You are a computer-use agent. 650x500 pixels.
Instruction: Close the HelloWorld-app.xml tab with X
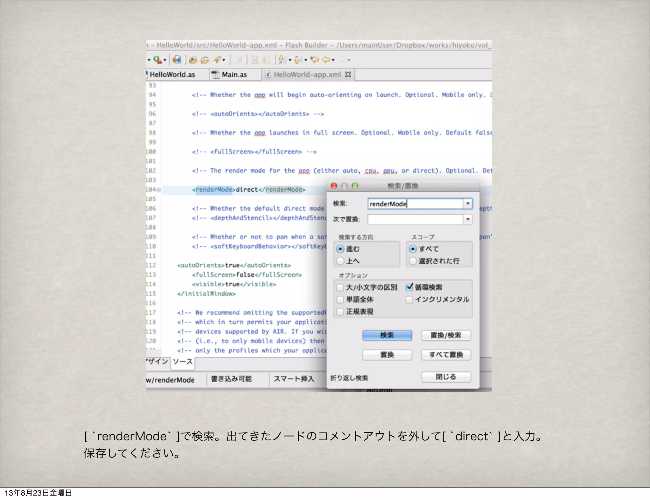[x=348, y=74]
